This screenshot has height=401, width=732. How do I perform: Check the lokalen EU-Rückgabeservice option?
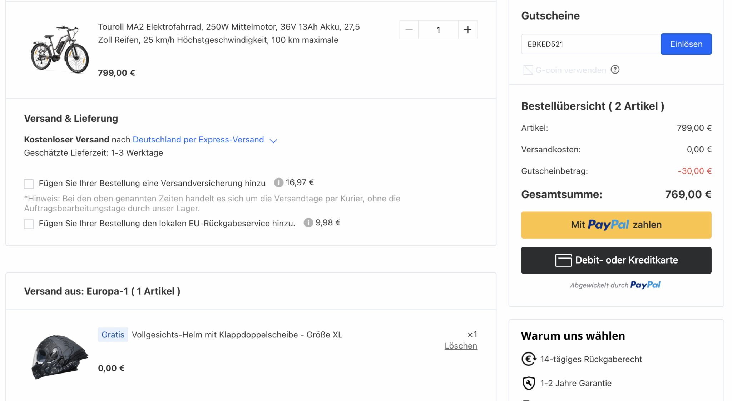(x=29, y=224)
